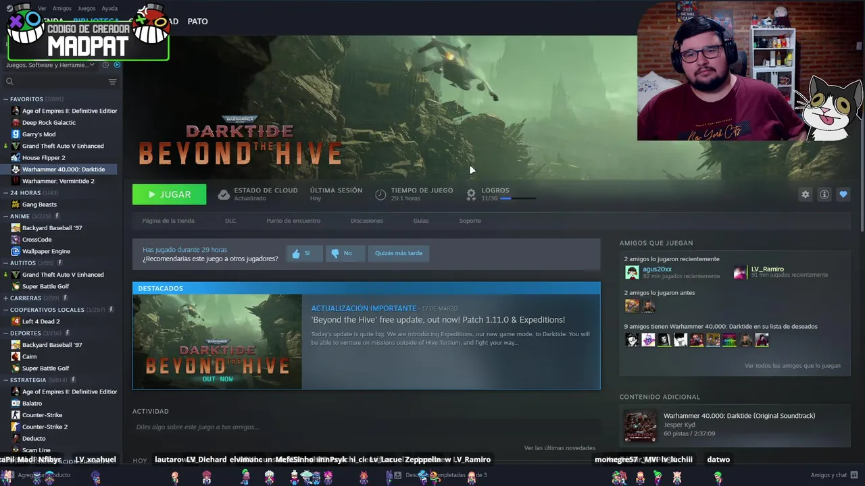Click the library search magnifier icon
The image size is (865, 486).
(9, 82)
